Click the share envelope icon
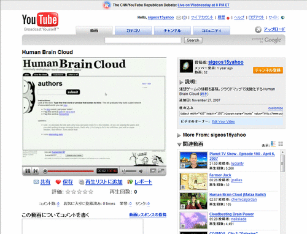 (x=36, y=181)
